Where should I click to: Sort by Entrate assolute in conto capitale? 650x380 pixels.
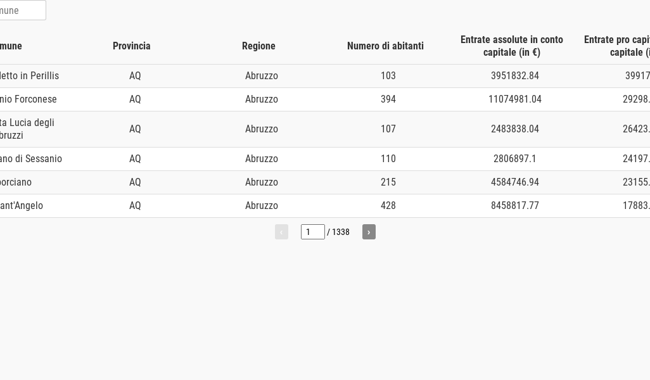click(x=511, y=46)
